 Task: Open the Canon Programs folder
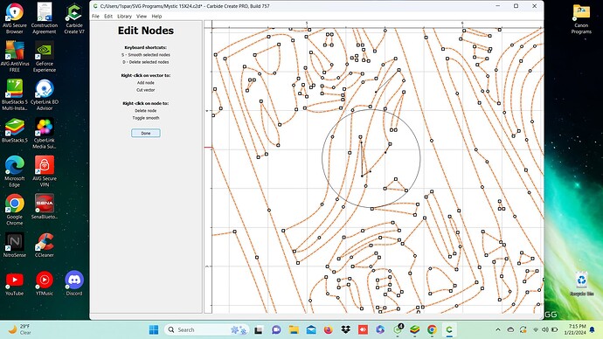click(581, 18)
